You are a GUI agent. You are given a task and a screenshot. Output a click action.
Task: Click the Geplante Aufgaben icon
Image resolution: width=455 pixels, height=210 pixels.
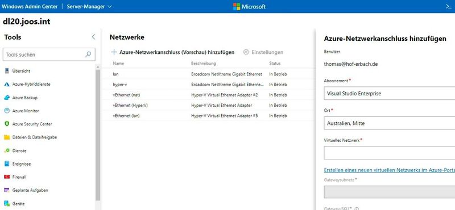[x=7, y=190]
